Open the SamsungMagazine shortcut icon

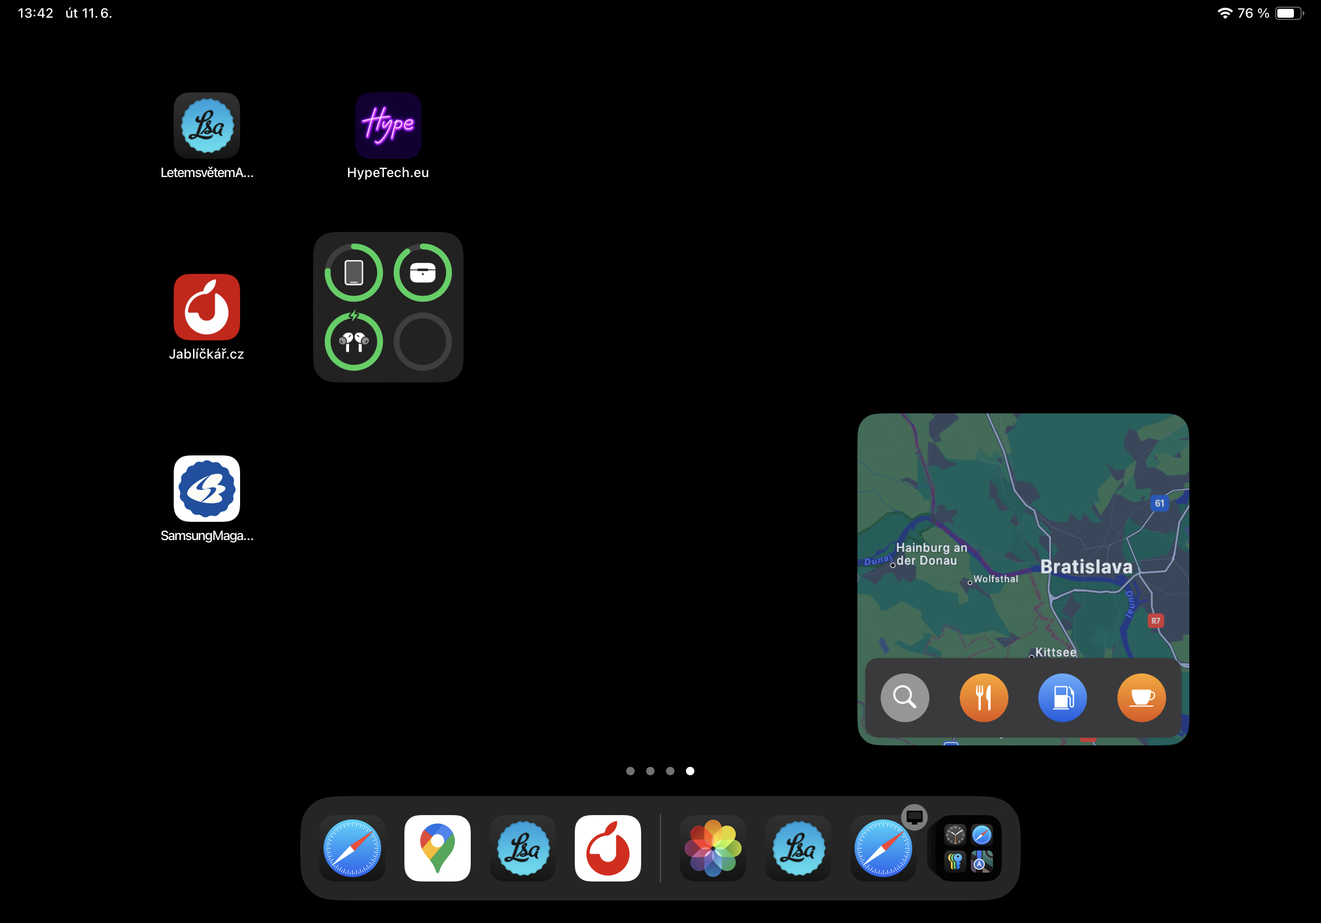[x=206, y=489]
